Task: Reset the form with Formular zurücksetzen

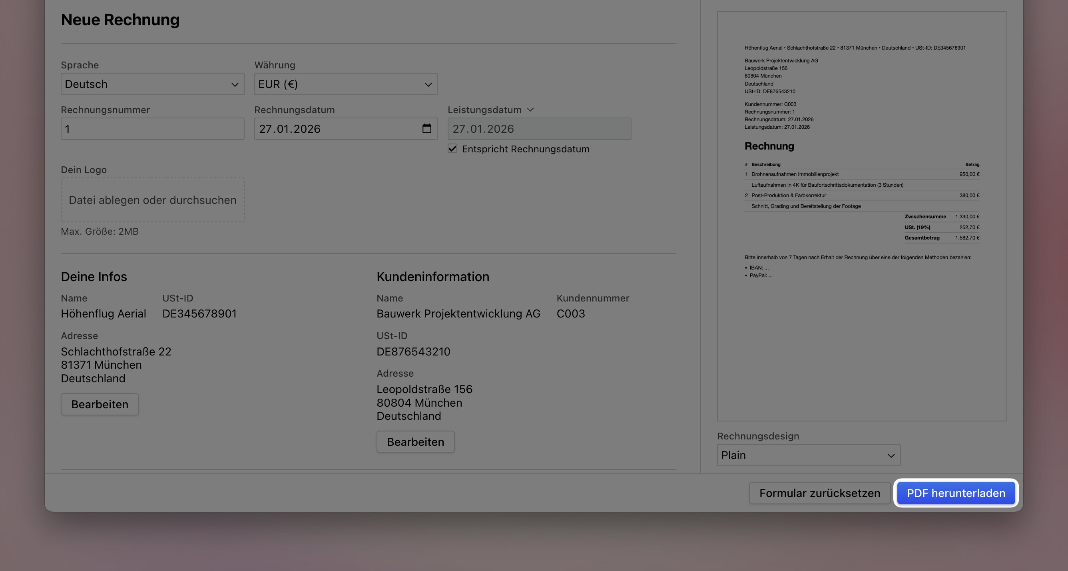Action: 820,493
